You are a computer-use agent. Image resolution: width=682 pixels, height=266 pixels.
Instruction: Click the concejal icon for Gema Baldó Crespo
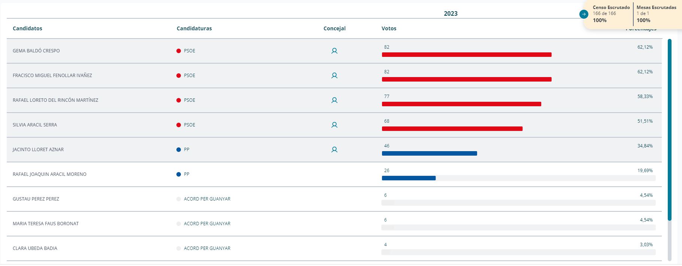334,51
